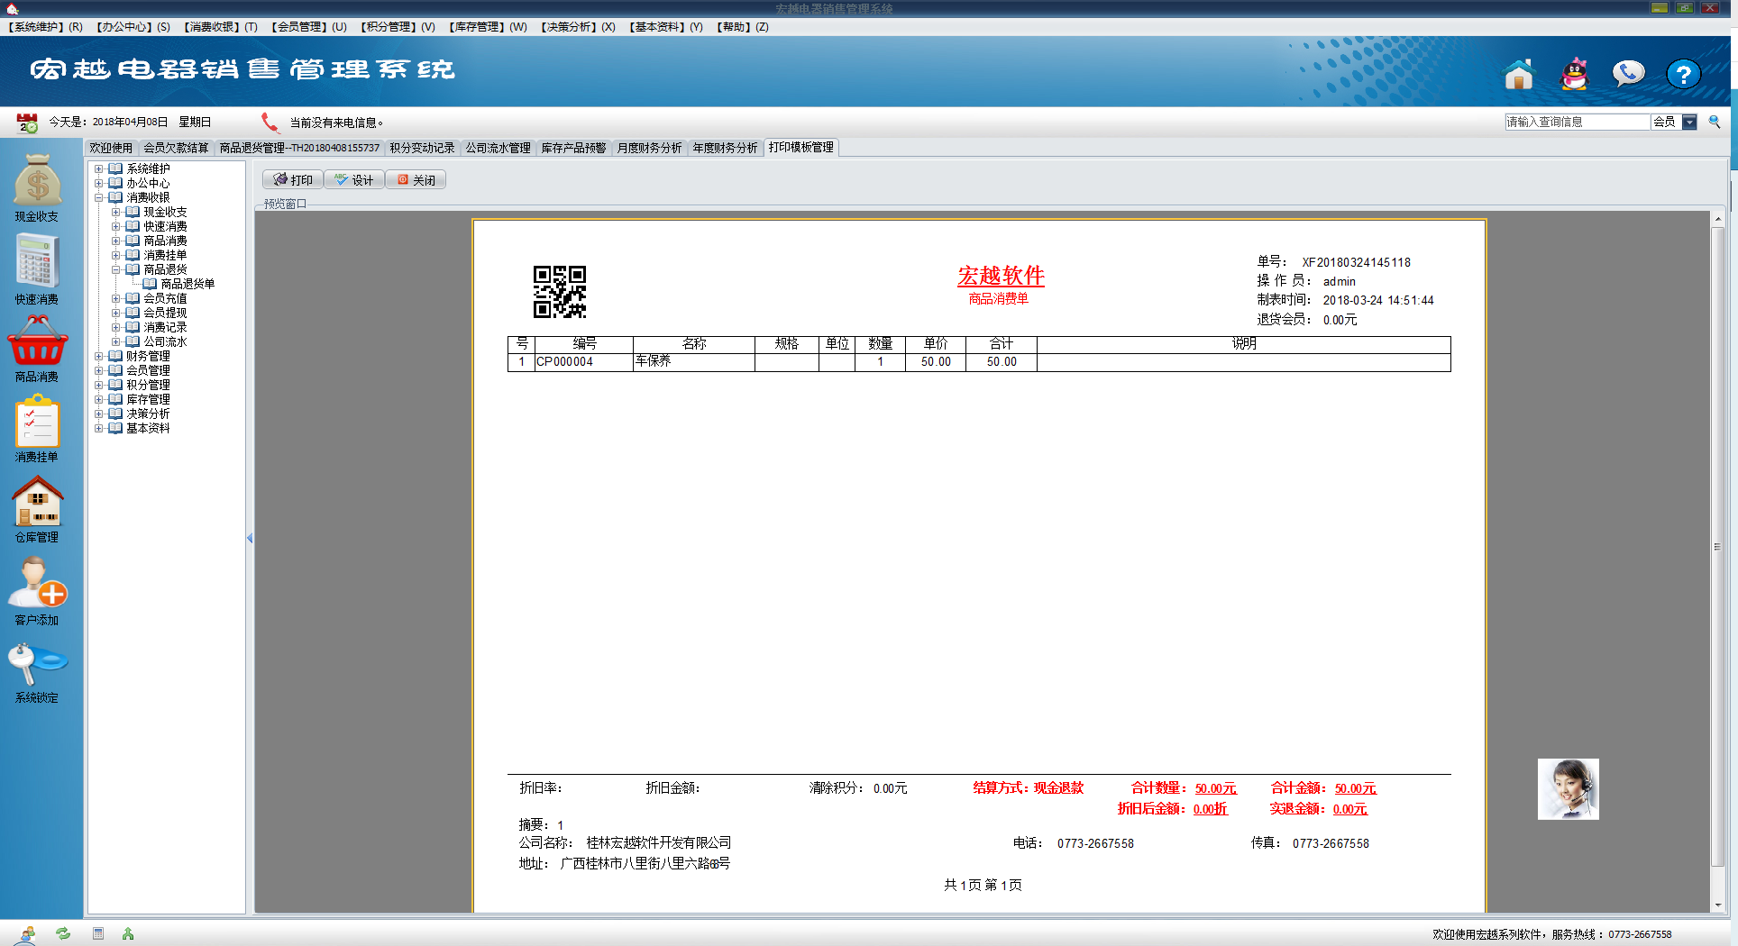Click the 消费挂单 clipboard icon
Screen dimensions: 1738x946
37,422
